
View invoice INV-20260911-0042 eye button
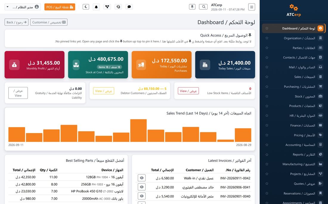142,178
